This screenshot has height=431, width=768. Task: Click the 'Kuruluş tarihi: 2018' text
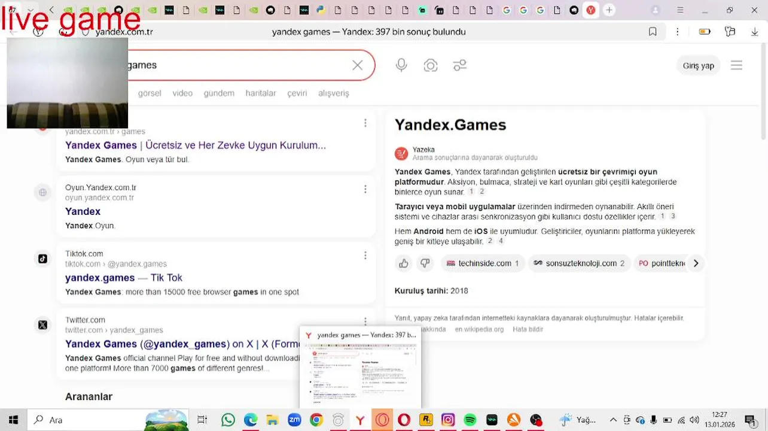(431, 291)
